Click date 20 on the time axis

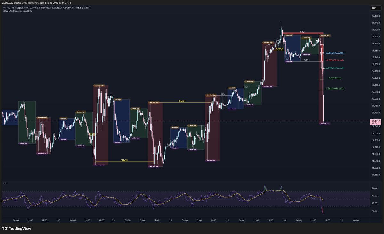pos(59,220)
